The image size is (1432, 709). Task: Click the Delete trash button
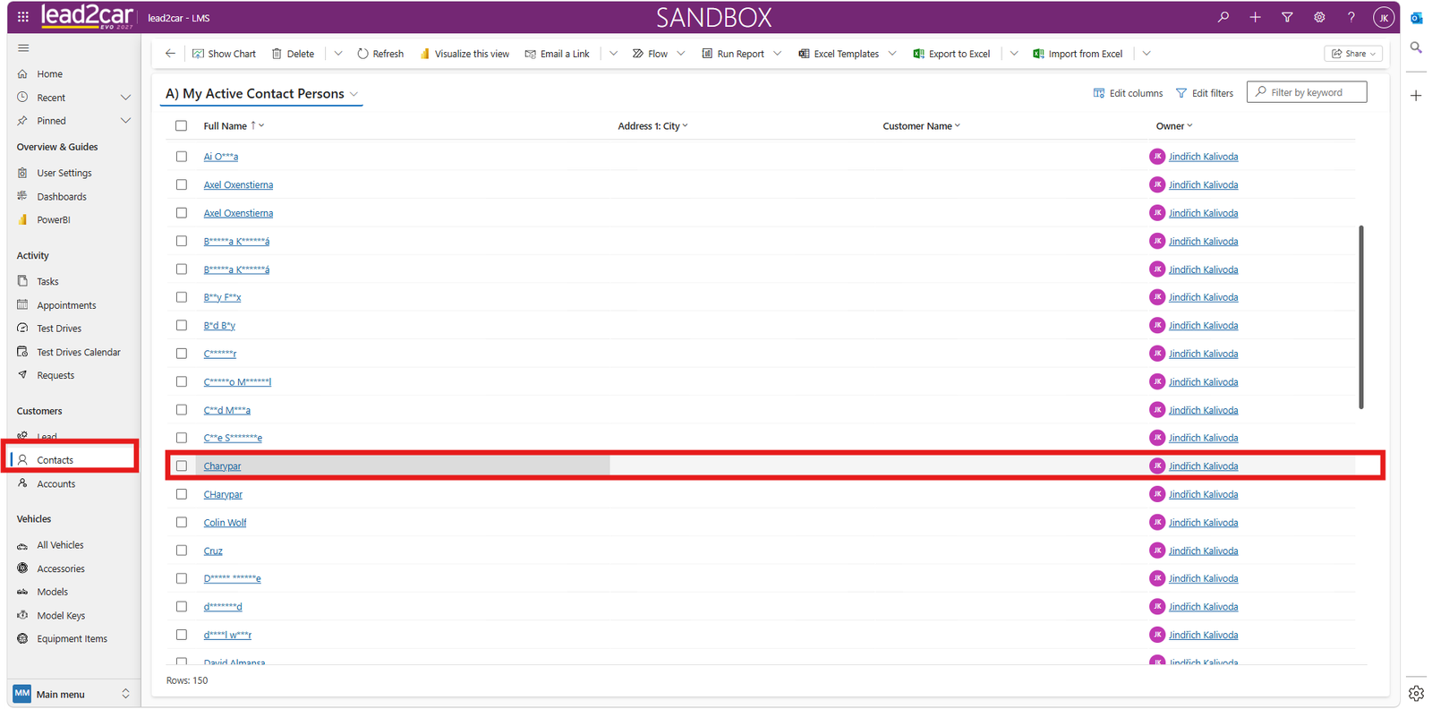tap(293, 54)
